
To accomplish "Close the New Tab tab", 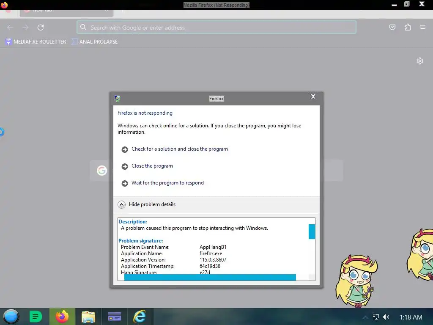I will pos(107,11).
